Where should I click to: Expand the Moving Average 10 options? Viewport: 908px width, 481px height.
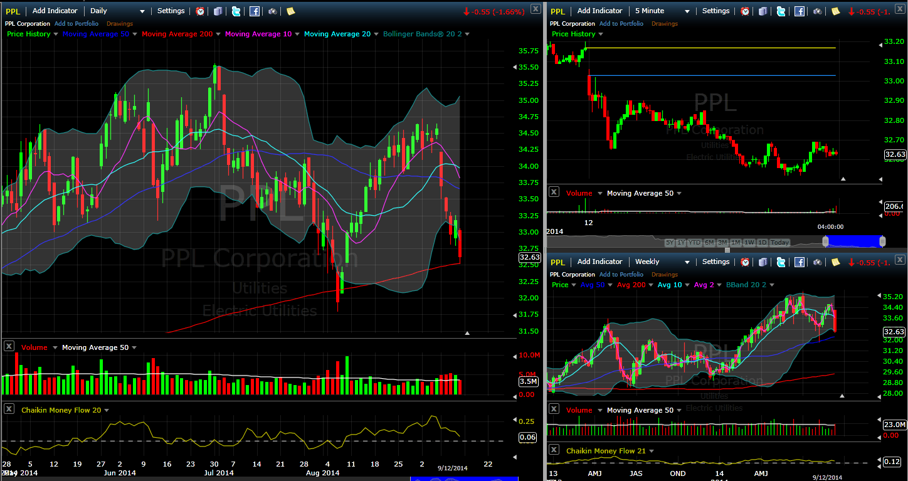pos(297,34)
